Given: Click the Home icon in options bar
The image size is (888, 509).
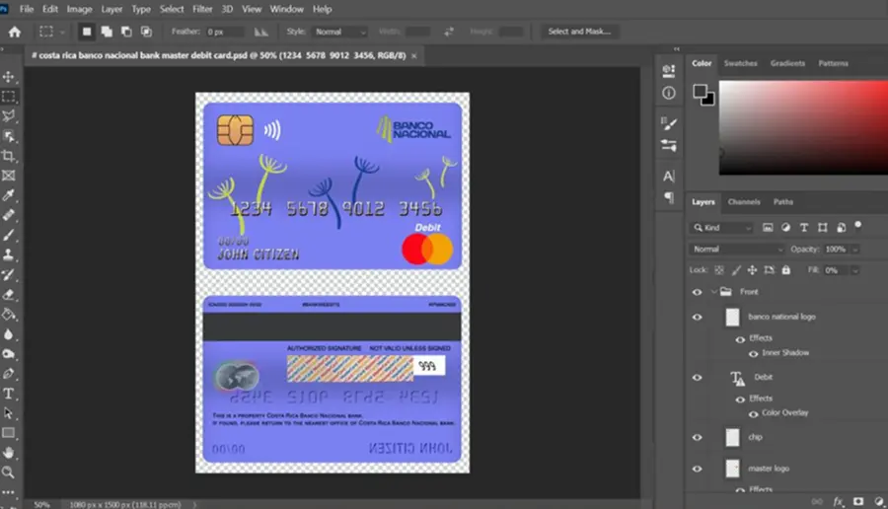Looking at the screenshot, I should click(15, 32).
